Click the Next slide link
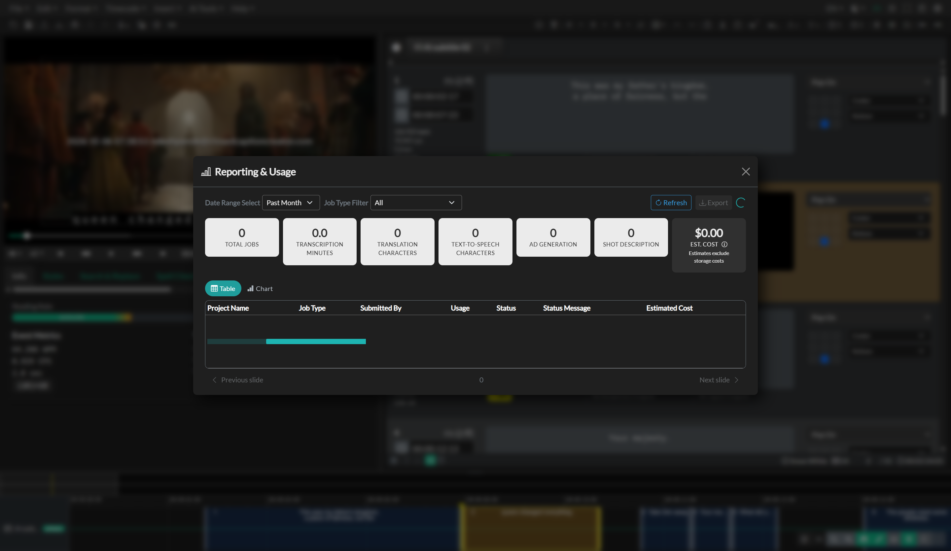 pos(719,380)
